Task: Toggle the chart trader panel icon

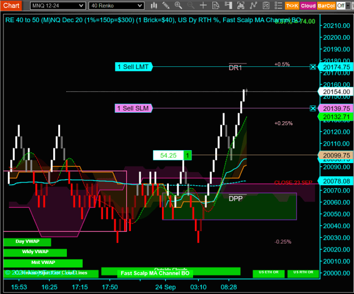Action: [x=228, y=6]
